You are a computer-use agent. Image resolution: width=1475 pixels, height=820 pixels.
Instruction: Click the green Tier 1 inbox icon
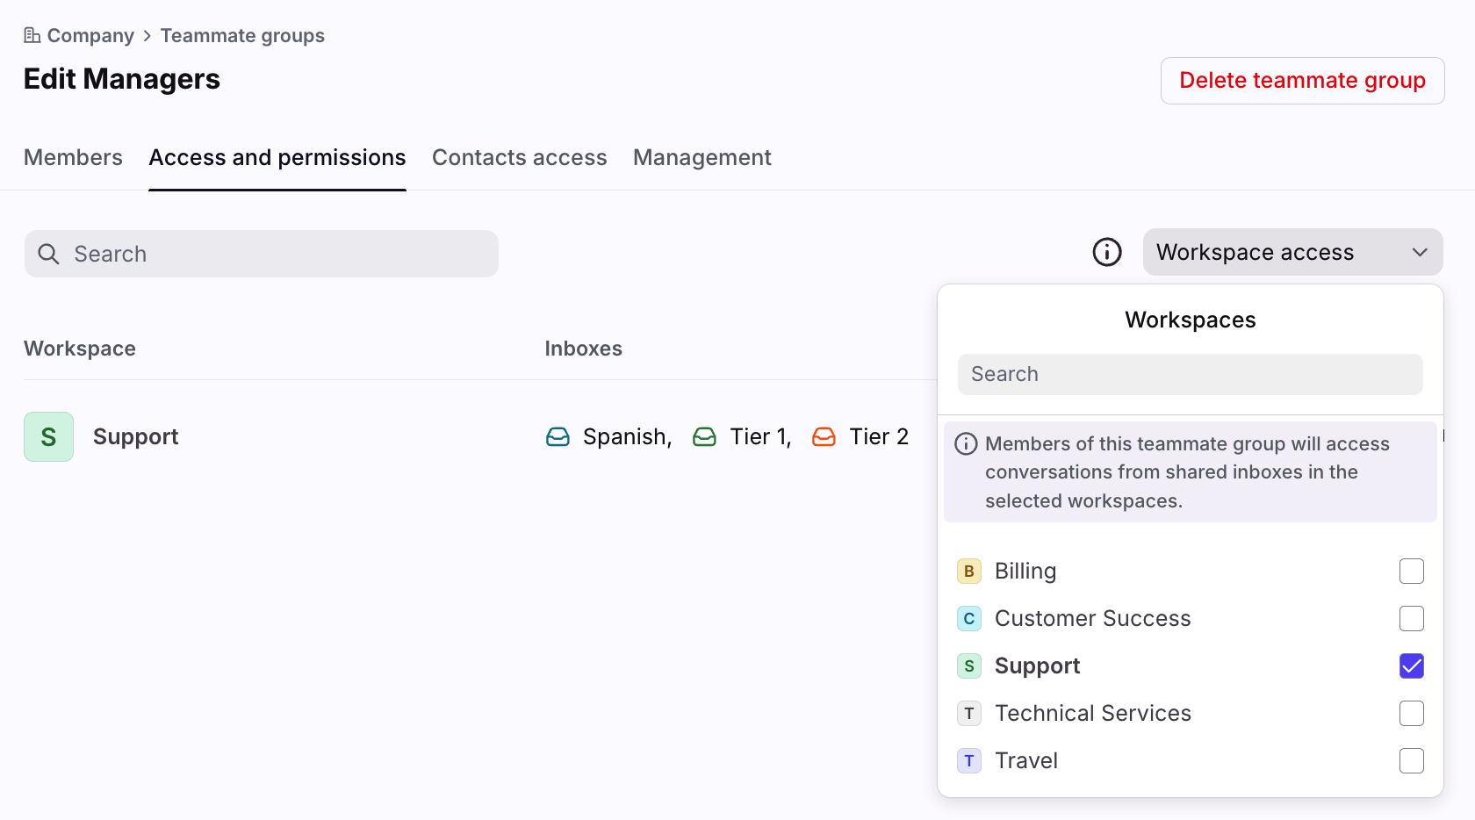pyautogui.click(x=704, y=437)
